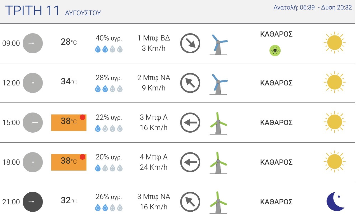Image resolution: width=357 pixels, height=220 pixels.
Task: Click the ΚΑΘΑΡΟΣ label at 12:00
Action: point(276,83)
